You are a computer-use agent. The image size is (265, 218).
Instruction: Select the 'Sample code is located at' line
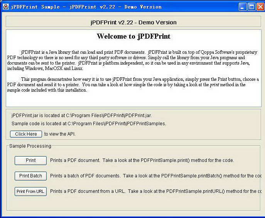tap(89, 124)
